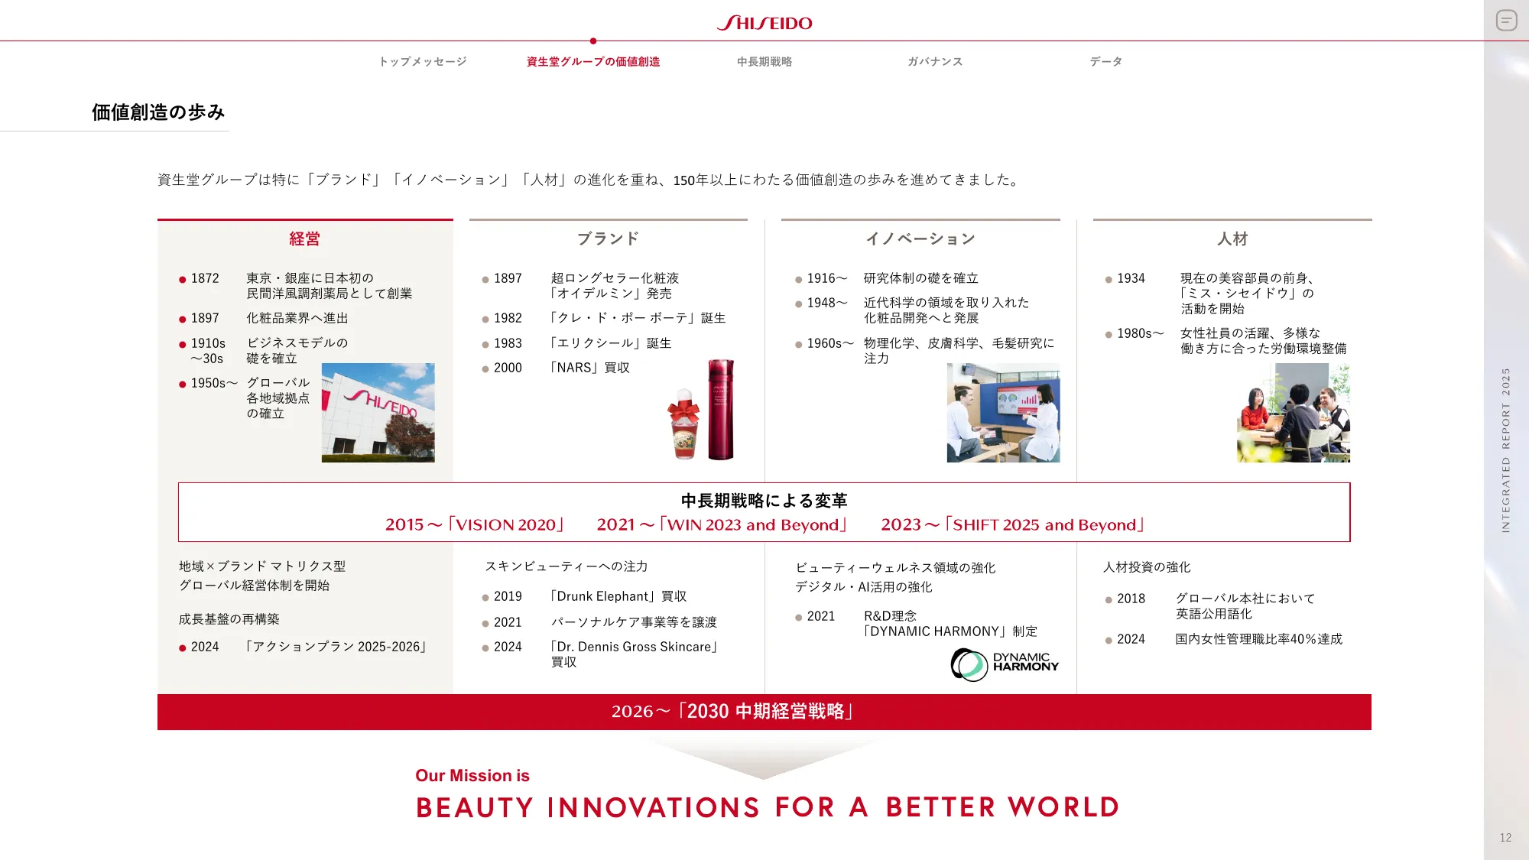Viewport: 1529px width, 860px height.
Task: Click ビューティーウェルネス領域の強化 text
Action: click(895, 568)
